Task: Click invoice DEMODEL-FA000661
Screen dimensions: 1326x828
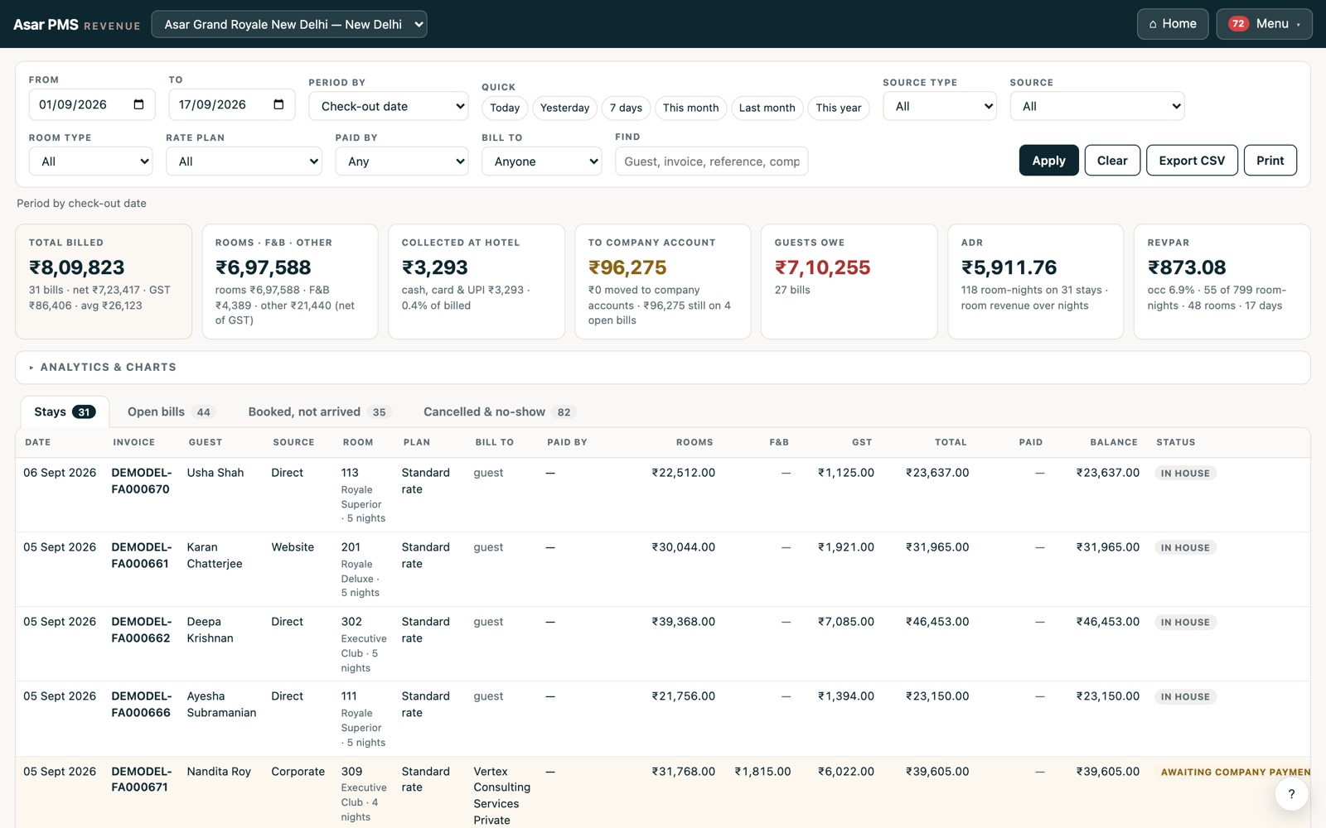Action: click(142, 556)
